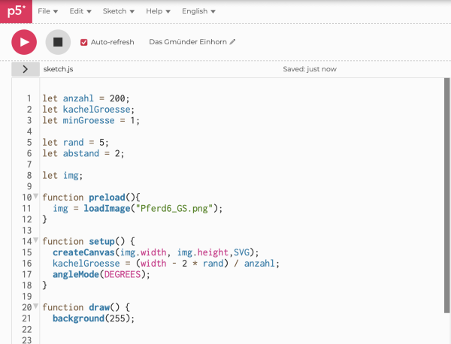This screenshot has height=344, width=451.
Task: Open the English language dropdown
Action: pyautogui.click(x=199, y=12)
